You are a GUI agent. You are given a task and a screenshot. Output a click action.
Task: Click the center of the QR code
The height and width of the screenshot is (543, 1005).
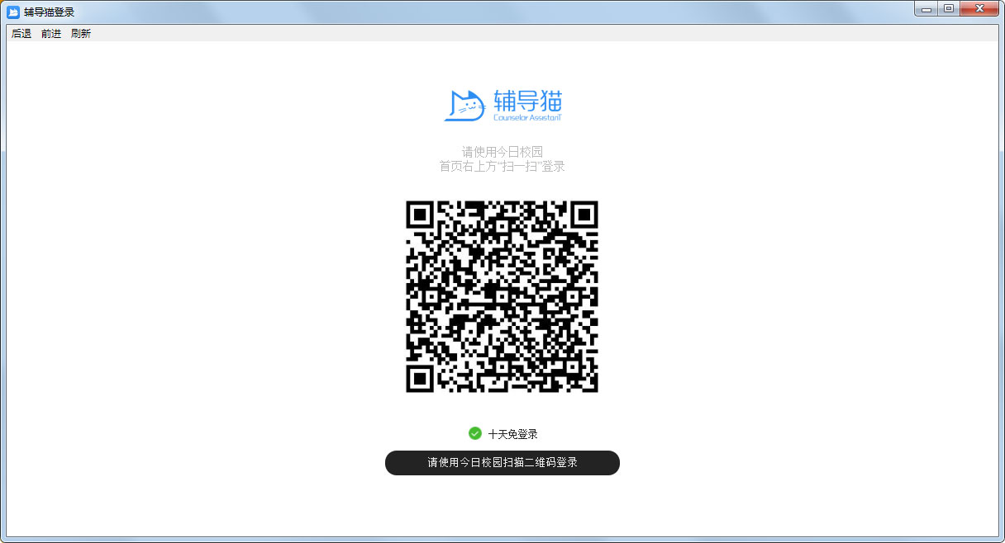(502, 296)
